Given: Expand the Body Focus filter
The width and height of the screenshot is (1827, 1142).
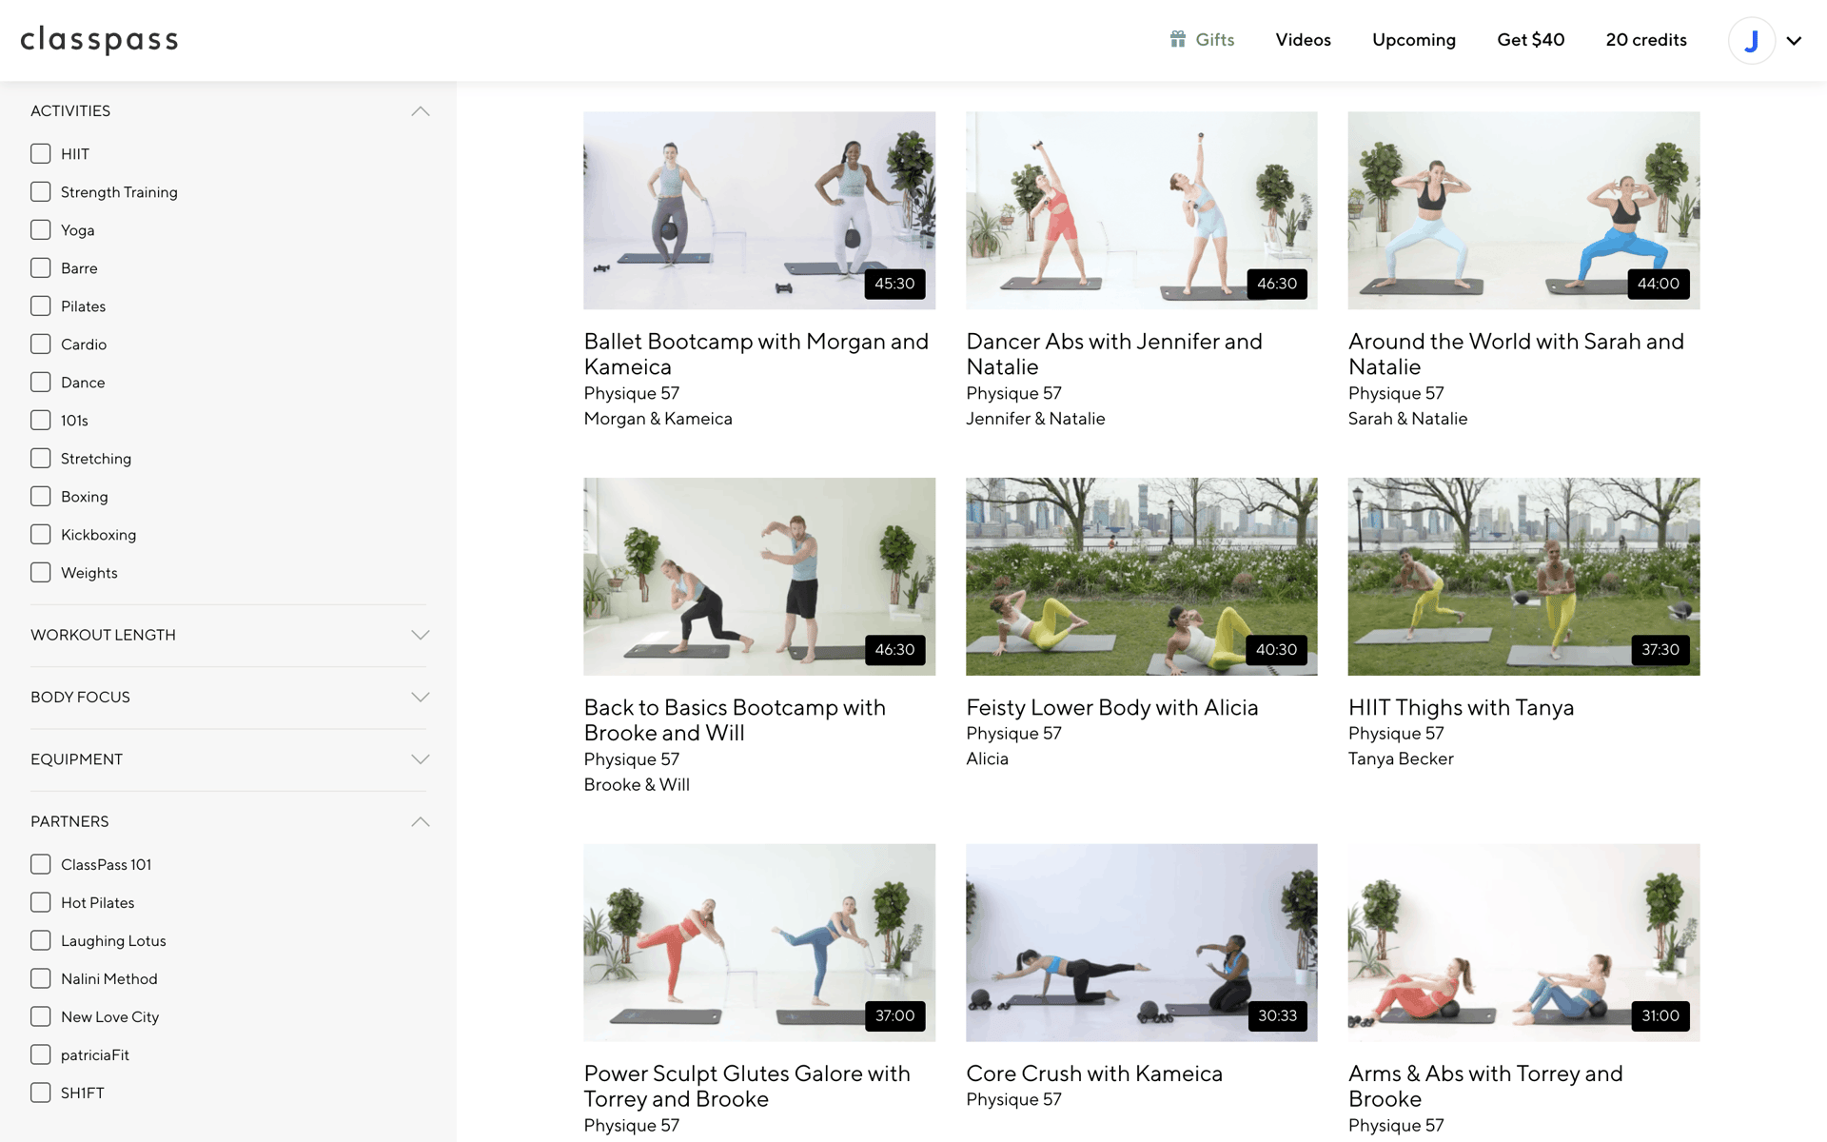Looking at the screenshot, I should click(x=421, y=698).
